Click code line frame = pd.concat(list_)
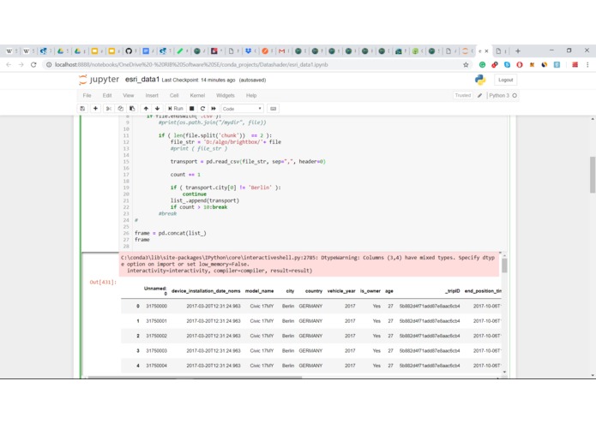 pyautogui.click(x=171, y=233)
